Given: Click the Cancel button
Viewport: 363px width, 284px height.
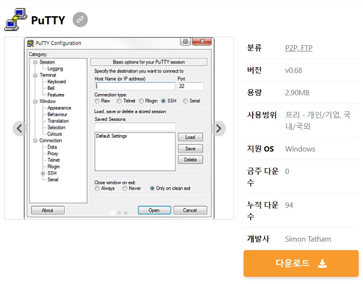Looking at the screenshot, I should pyautogui.click(x=190, y=210).
